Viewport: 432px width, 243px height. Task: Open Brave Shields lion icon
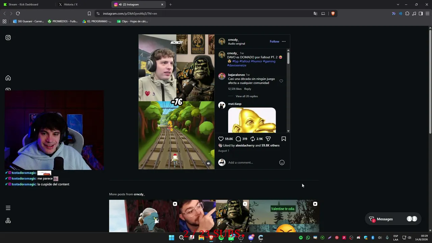(333, 13)
